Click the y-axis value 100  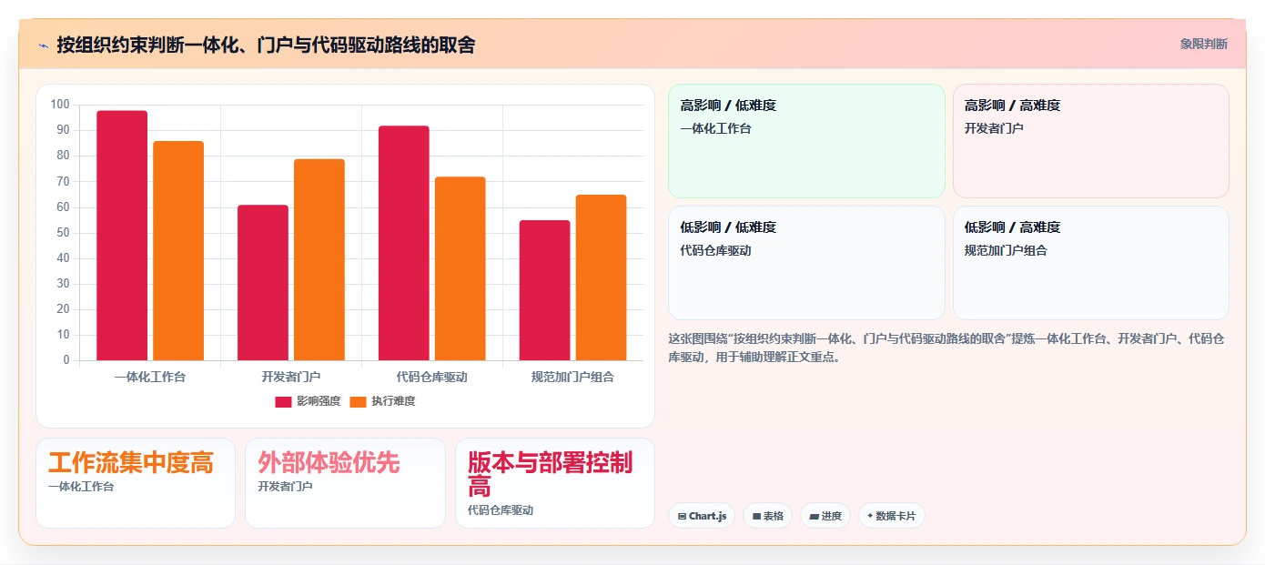60,105
